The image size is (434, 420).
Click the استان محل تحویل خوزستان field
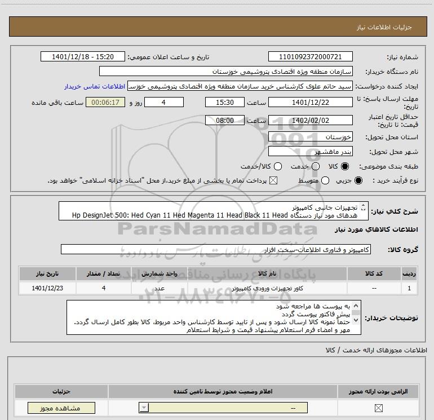click(x=310, y=136)
